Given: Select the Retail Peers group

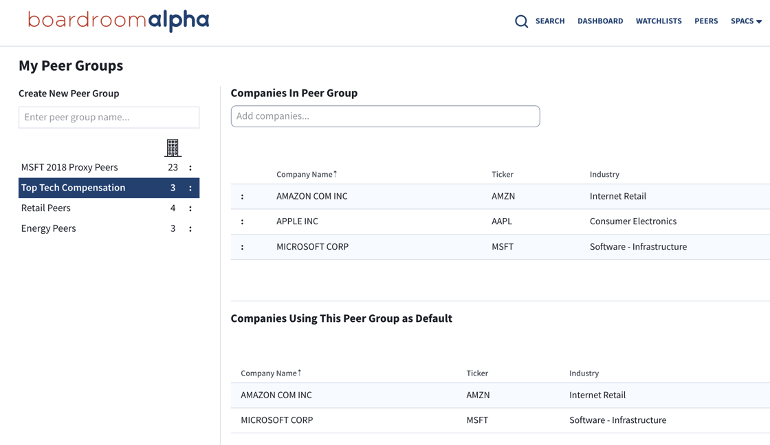Looking at the screenshot, I should coord(46,208).
